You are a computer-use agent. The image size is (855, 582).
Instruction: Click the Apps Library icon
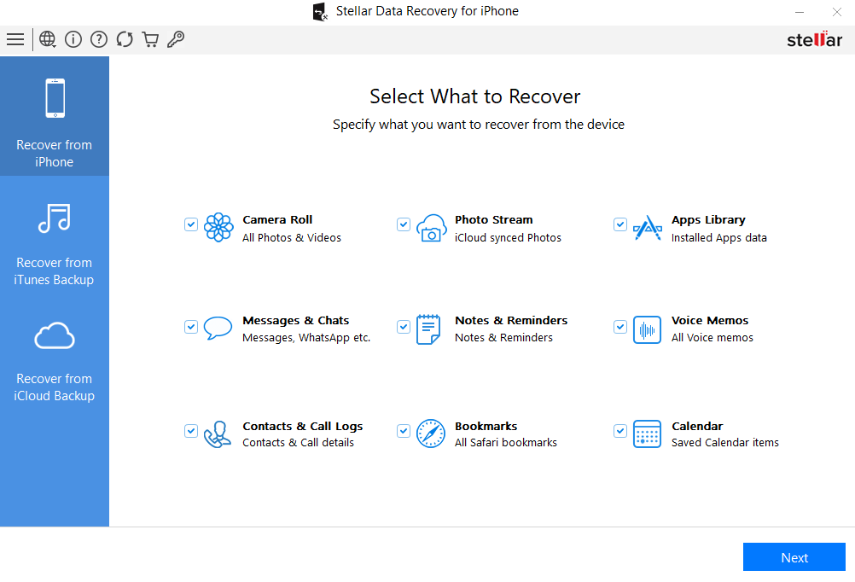(x=648, y=228)
